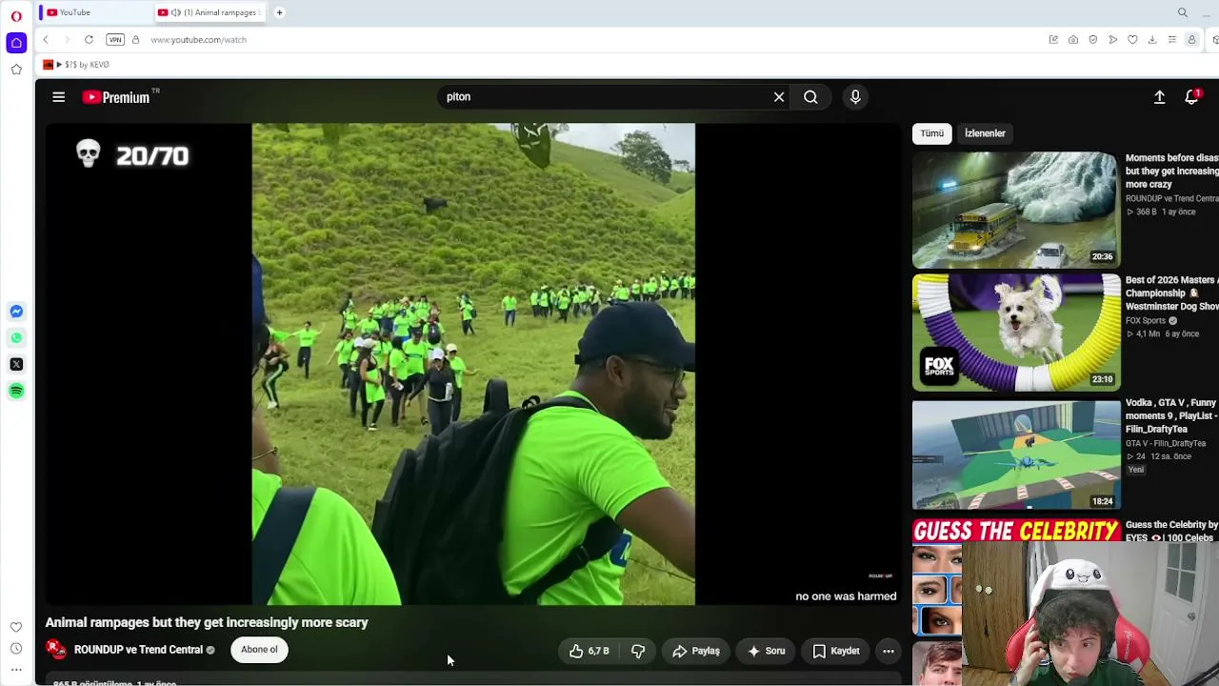Open the browser profile icon
Image resolution: width=1219 pixels, height=686 pixels.
(1191, 40)
